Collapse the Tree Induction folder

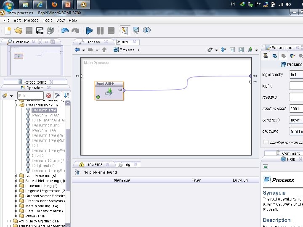[x=15, y=105]
